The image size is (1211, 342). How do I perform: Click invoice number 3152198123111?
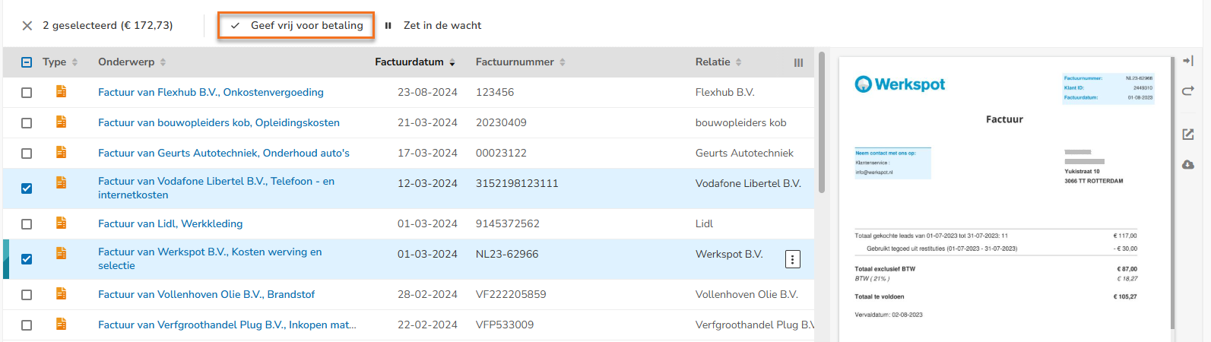pos(517,183)
